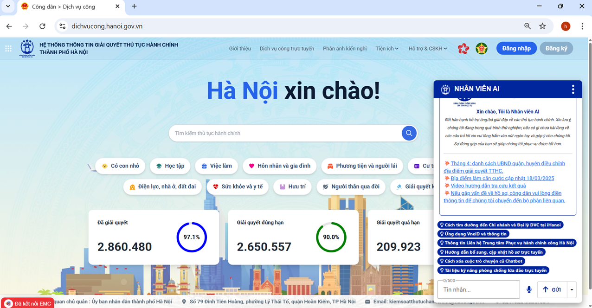This screenshot has height=308, width=592.
Task: Select the Có con nhỏ category chip
Action: 120,166
